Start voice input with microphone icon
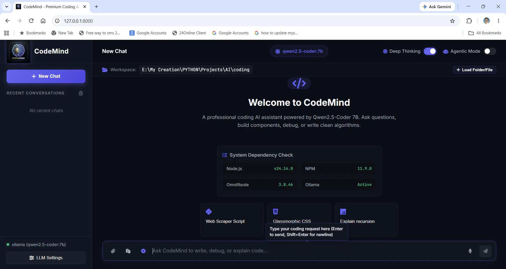This screenshot has height=269, width=506. [470, 251]
